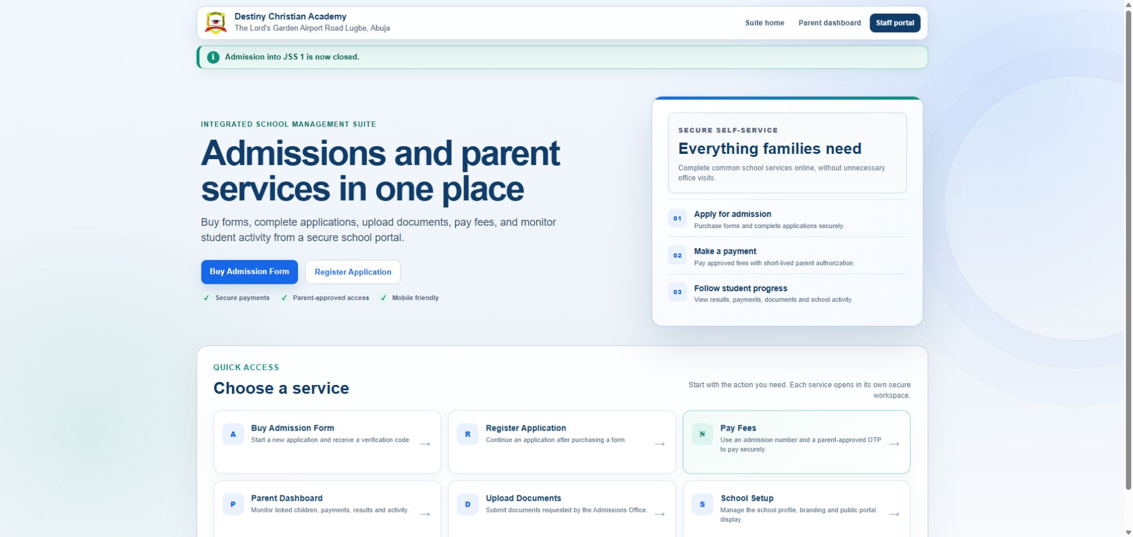Click the Naira icon on Pay Fees card
Viewport: 1133px width, 537px height.
(x=702, y=434)
